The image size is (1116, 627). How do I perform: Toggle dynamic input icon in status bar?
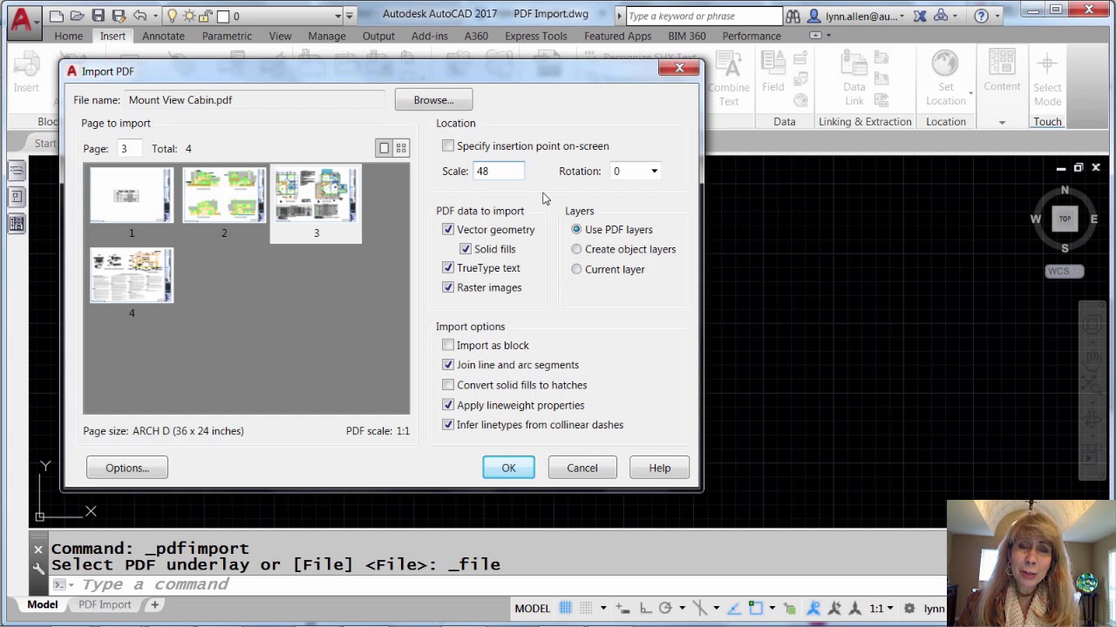[623, 608]
